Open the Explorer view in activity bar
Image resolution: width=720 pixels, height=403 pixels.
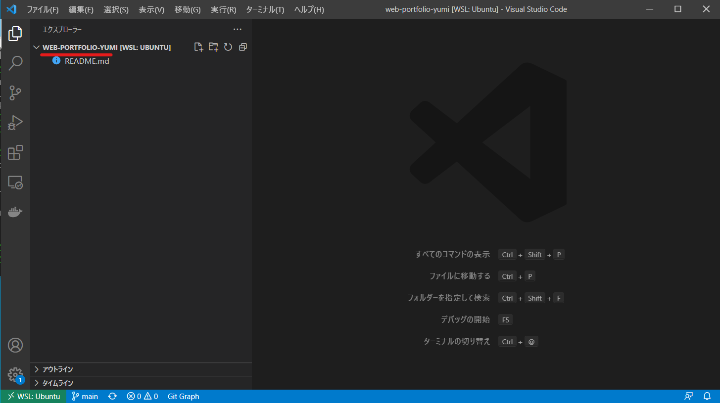(15, 34)
